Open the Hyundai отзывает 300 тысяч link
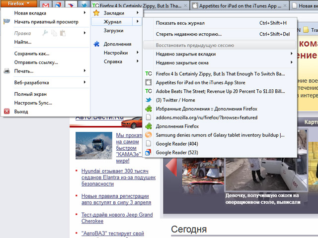 pos(118,178)
